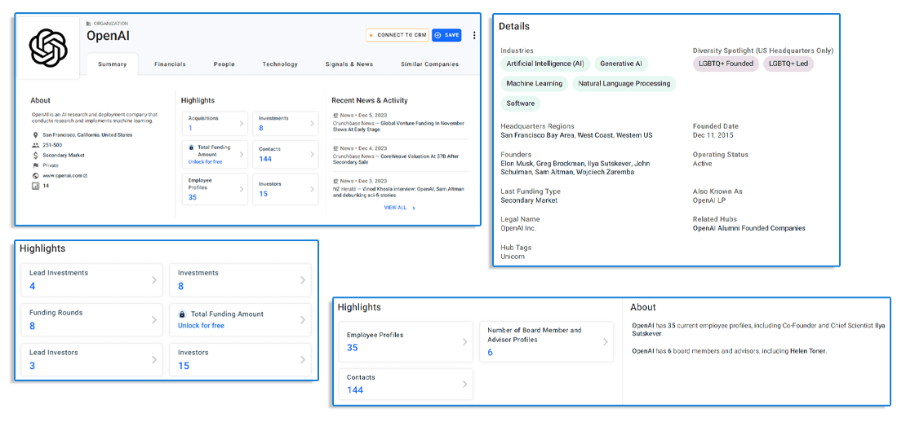Click the dollar sign icon in About
The image size is (906, 422).
click(x=36, y=155)
